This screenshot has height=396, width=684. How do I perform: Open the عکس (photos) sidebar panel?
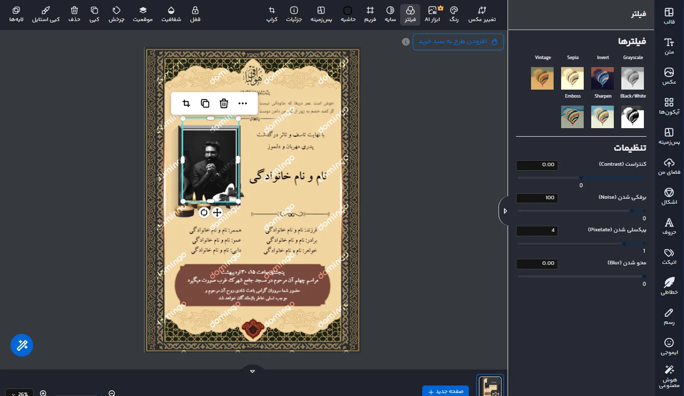click(x=669, y=76)
